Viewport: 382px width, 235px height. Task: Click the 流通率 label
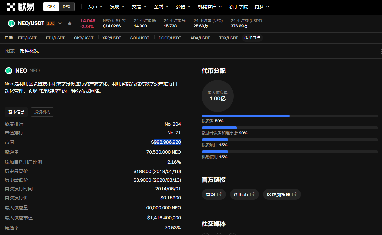click(x=12, y=228)
